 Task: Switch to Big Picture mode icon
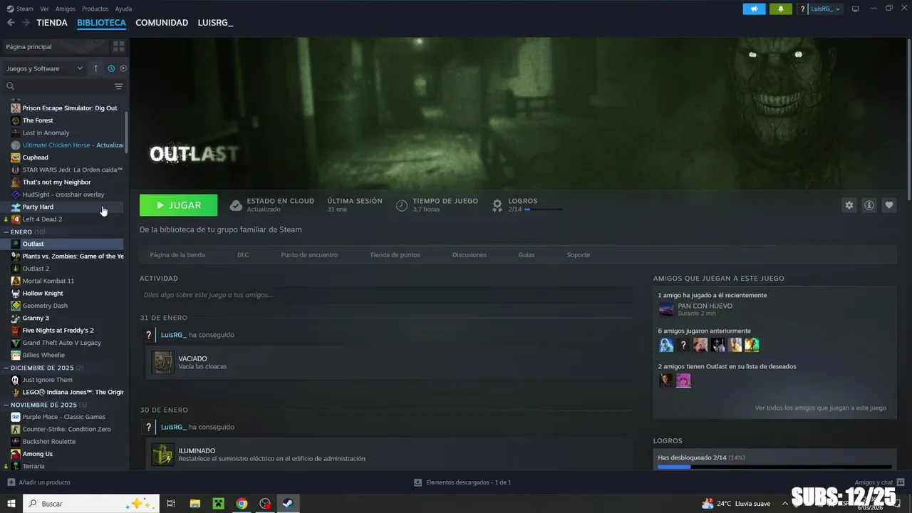(x=856, y=9)
